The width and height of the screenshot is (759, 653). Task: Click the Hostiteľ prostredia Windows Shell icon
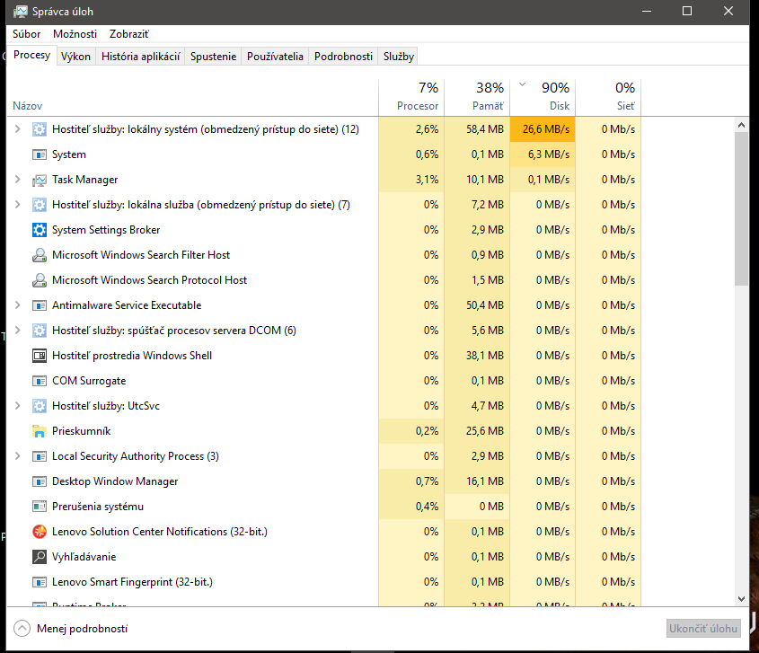coord(40,356)
